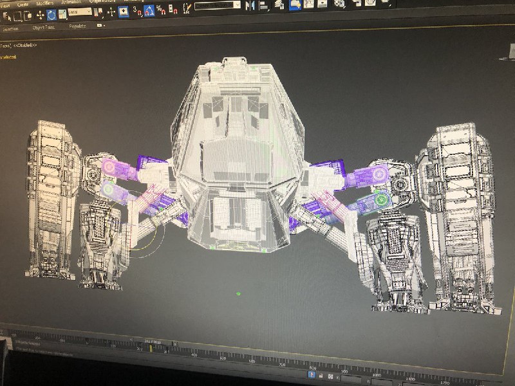Screen dimensions: 515x386
Task: Click the Edit Named Selection Sets icon
Action: pyautogui.click(x=187, y=8)
